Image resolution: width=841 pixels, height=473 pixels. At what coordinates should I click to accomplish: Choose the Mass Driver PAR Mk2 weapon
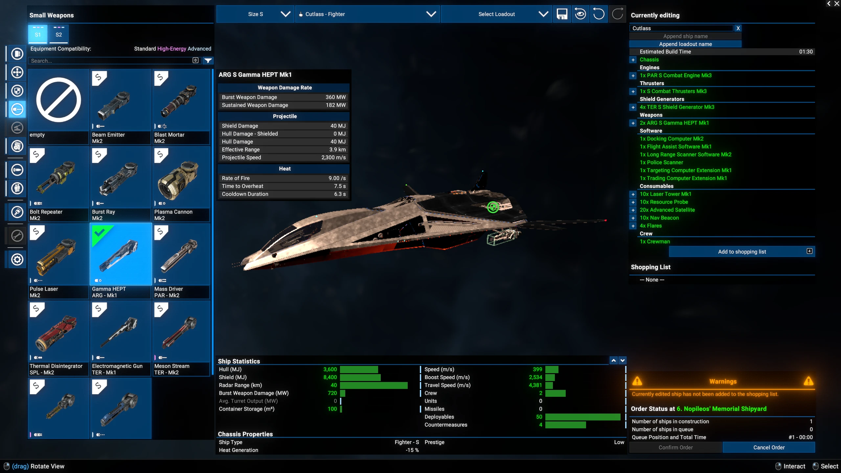point(182,261)
